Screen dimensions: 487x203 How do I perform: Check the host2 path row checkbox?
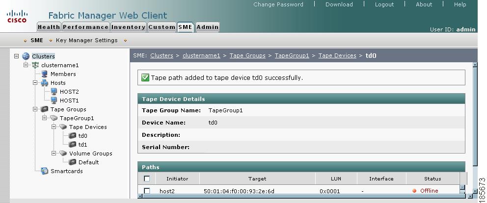pyautogui.click(x=147, y=191)
